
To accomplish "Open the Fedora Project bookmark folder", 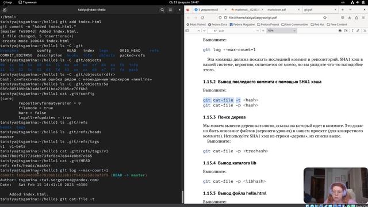I will [x=268, y=24].
